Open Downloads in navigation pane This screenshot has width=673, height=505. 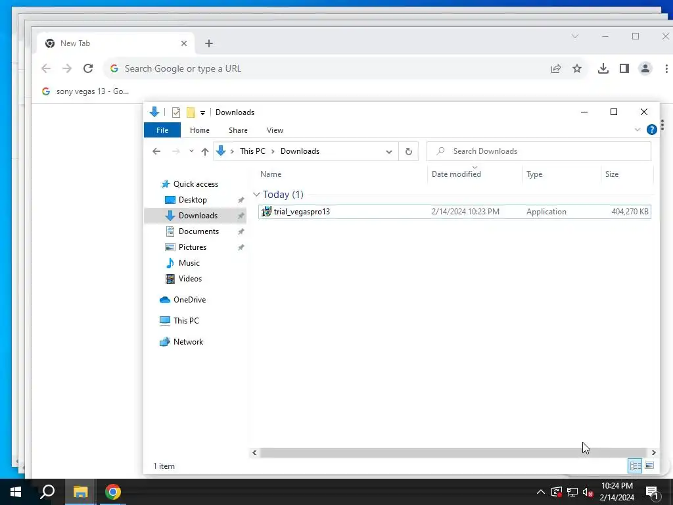[198, 216]
